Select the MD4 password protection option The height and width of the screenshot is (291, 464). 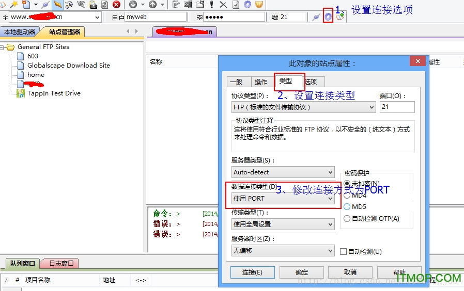point(347,196)
